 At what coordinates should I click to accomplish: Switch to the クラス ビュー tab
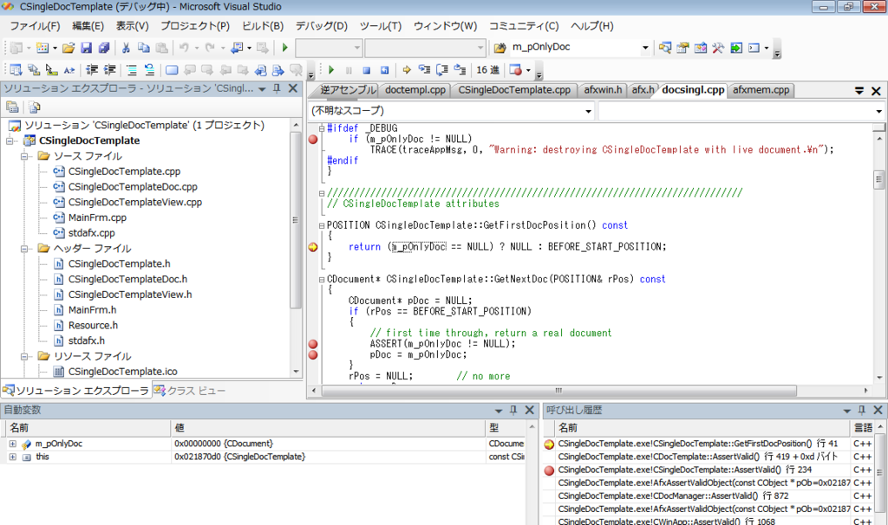pos(190,391)
